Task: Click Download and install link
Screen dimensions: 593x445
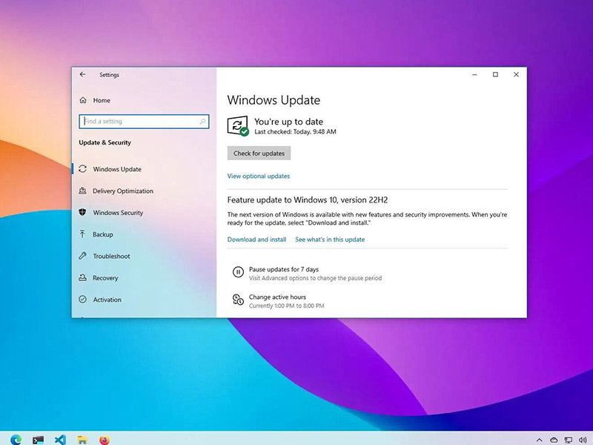Action: coord(256,240)
